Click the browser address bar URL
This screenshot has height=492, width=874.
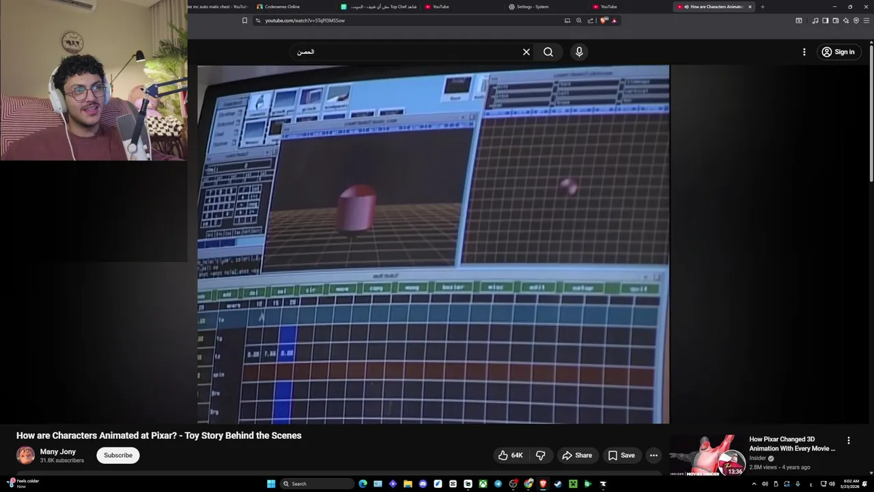click(x=305, y=20)
